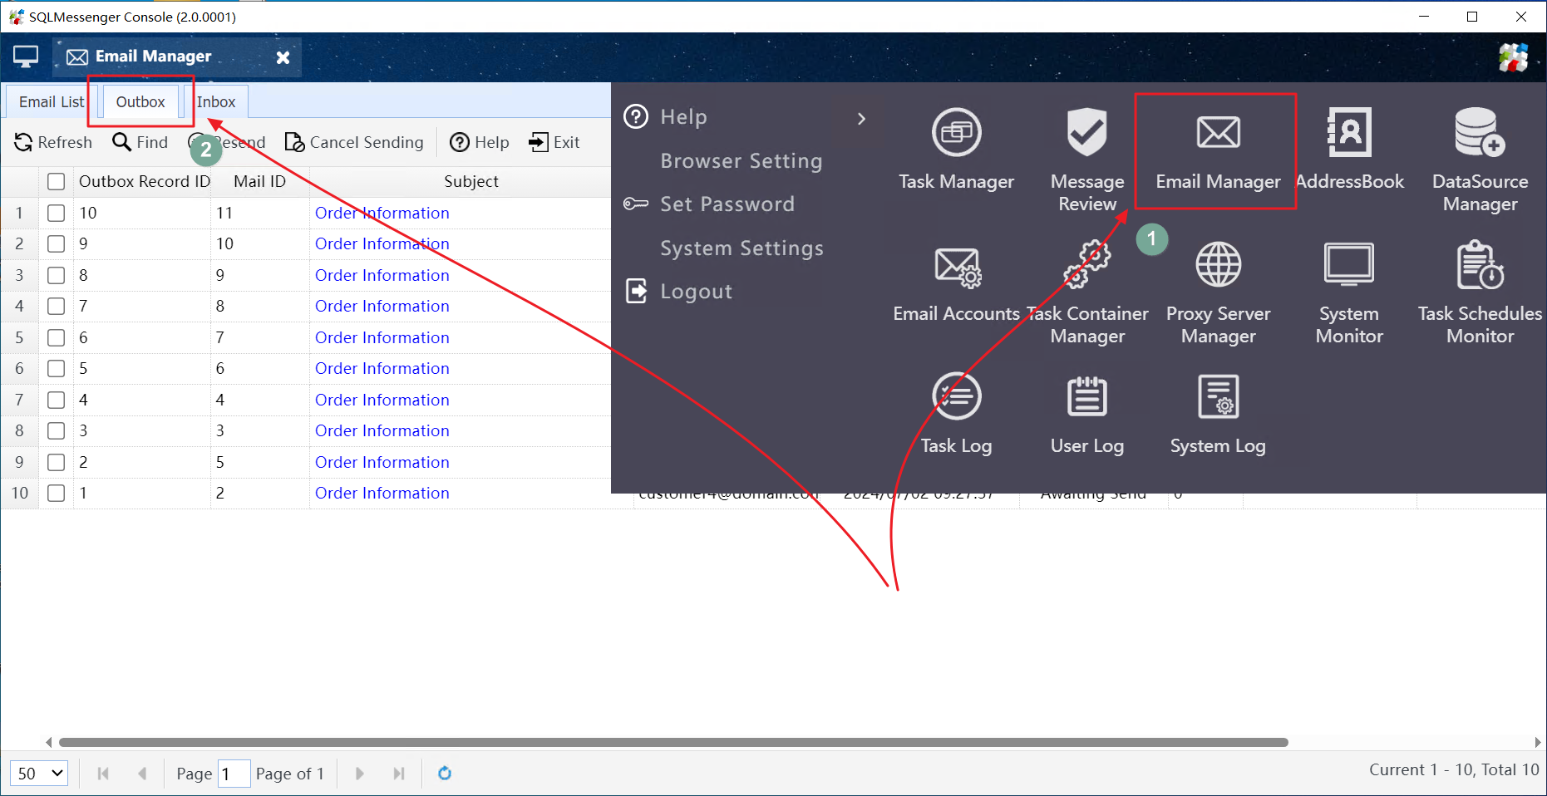Viewport: 1547px width, 796px height.
Task: Open the Task Log icon
Action: tap(956, 396)
